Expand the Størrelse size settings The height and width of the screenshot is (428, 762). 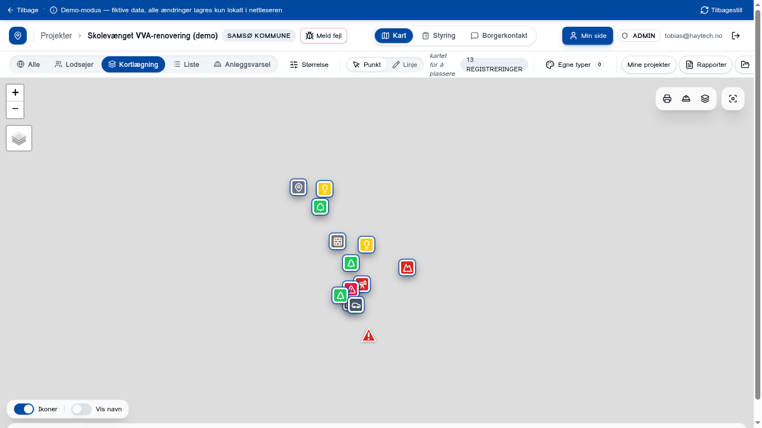click(309, 65)
